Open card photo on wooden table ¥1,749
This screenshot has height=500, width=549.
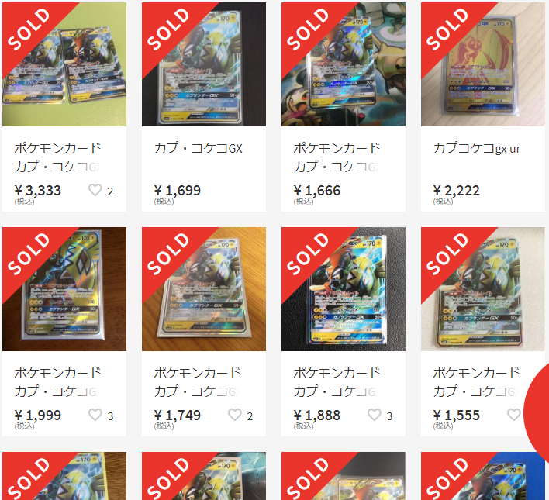(204, 289)
